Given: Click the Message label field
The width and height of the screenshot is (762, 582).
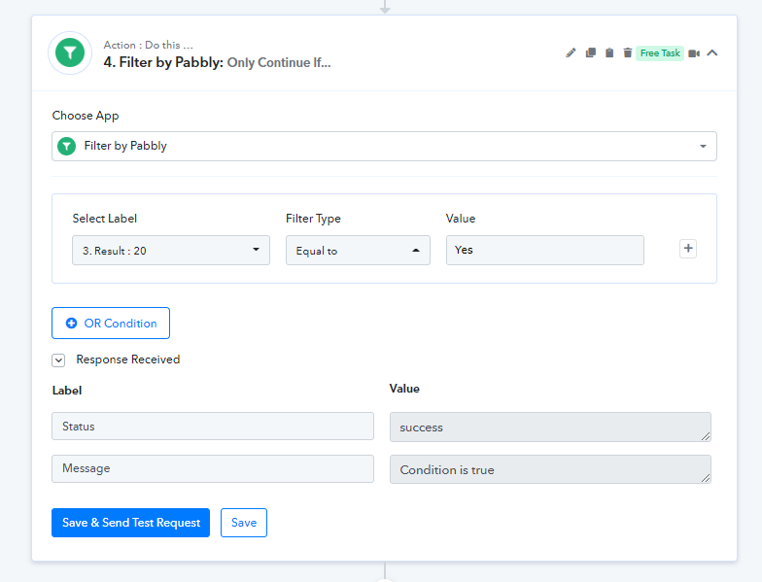Looking at the screenshot, I should pyautogui.click(x=213, y=468).
